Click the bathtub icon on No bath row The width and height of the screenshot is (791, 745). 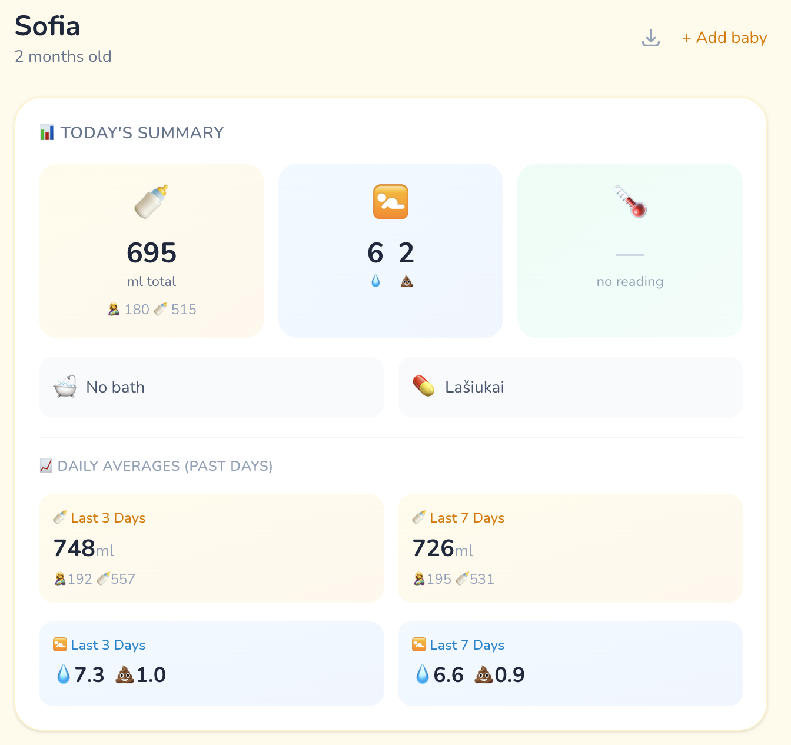point(65,387)
